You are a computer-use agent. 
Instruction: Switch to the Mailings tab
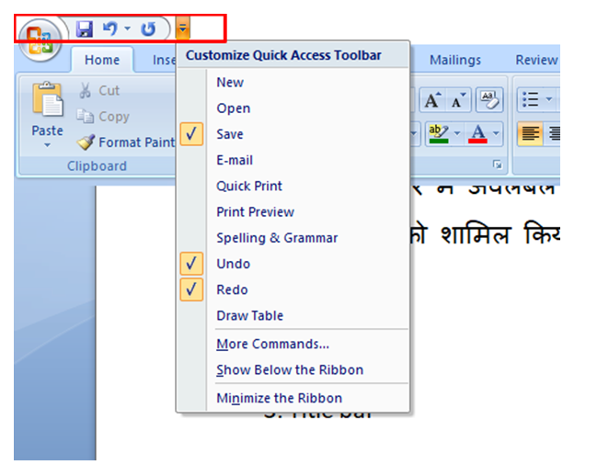[x=454, y=60]
